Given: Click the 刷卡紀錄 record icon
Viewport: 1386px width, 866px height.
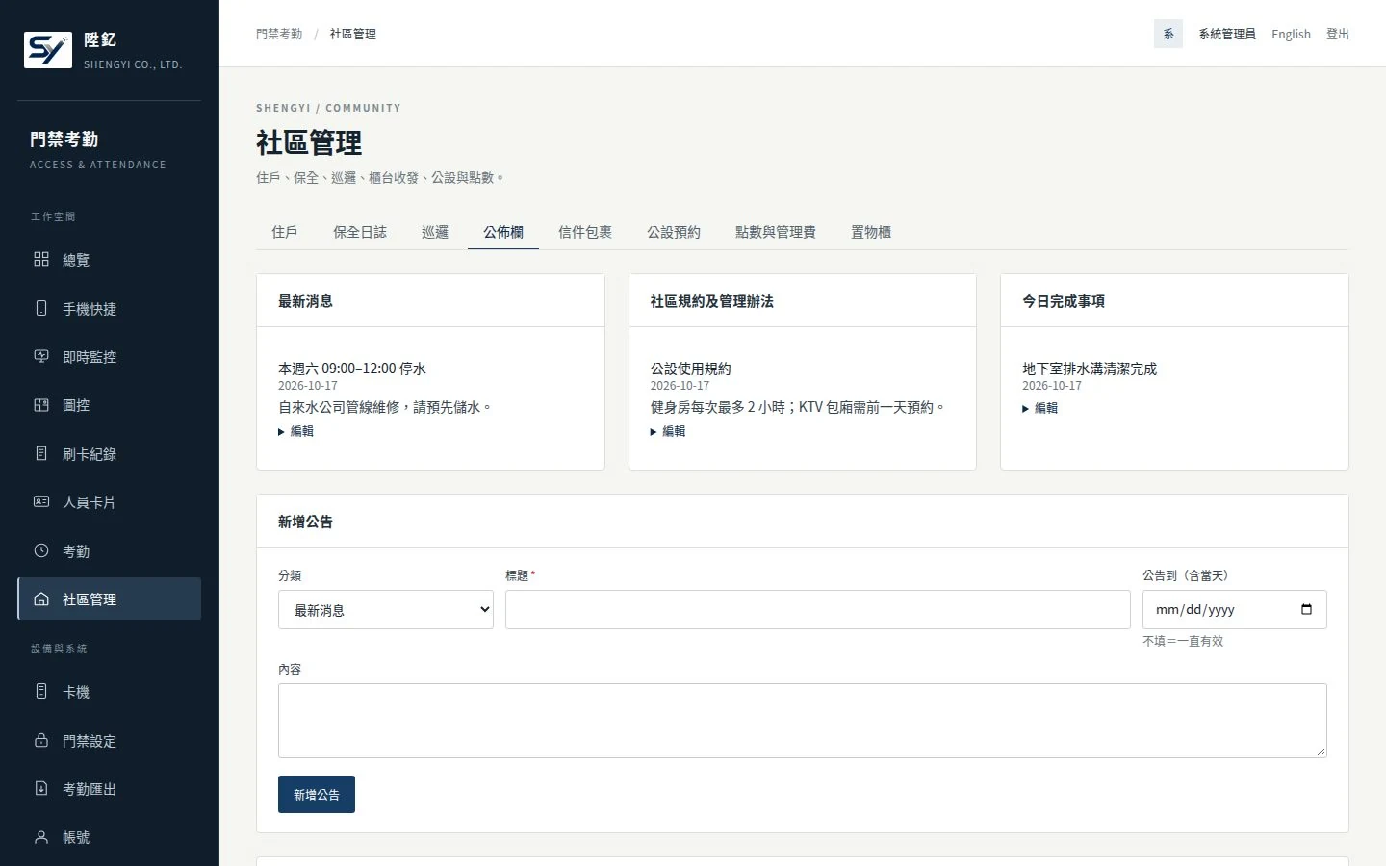Looking at the screenshot, I should 41,453.
